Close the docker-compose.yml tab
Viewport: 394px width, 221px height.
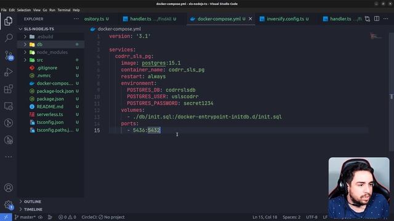[x=251, y=19]
